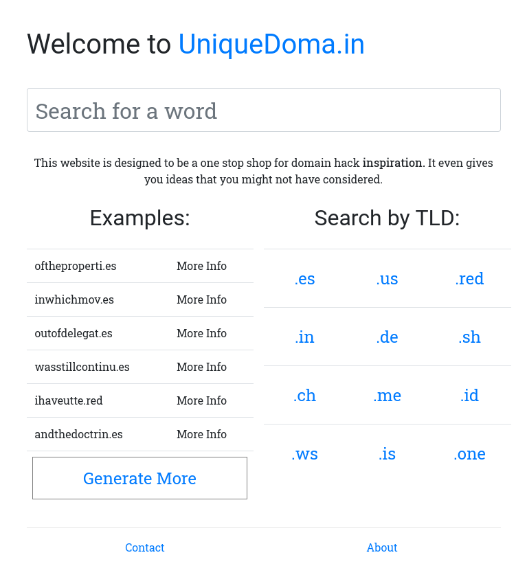
Task: Open the About page
Action: [382, 547]
